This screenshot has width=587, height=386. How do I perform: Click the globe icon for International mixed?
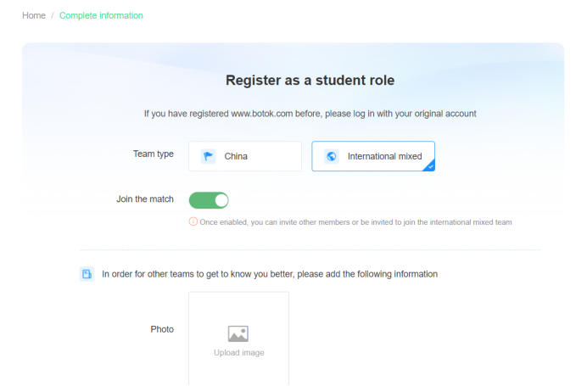tap(332, 156)
